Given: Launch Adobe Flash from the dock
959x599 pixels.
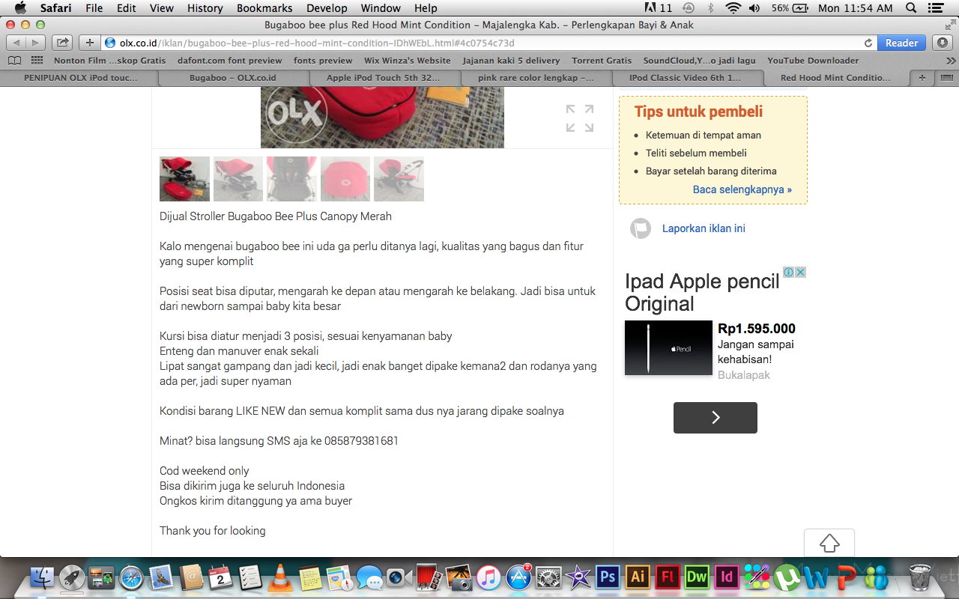Looking at the screenshot, I should pos(667,577).
